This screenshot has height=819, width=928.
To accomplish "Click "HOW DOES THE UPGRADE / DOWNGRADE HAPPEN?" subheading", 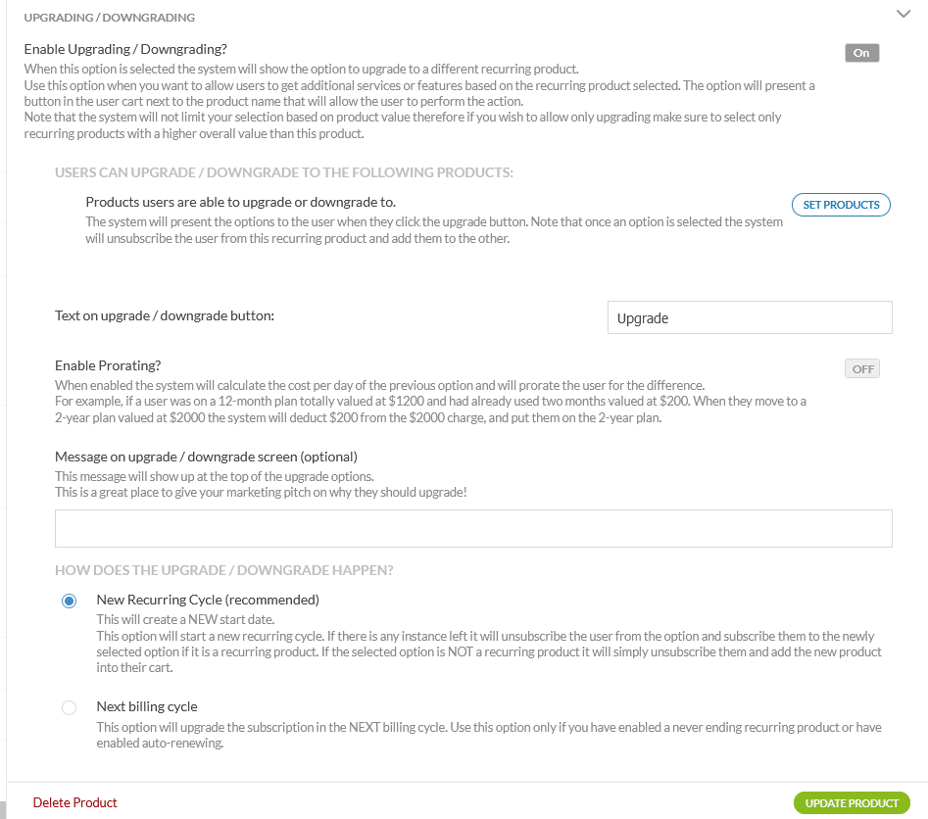I will 224,570.
